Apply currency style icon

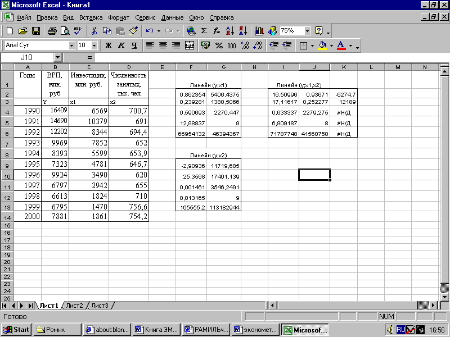point(205,45)
